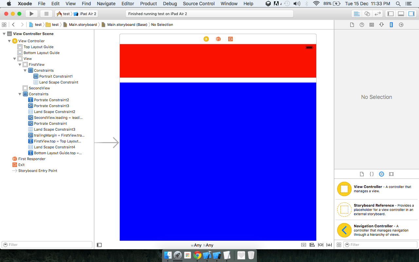Open the Debug menu
This screenshot has height=262, width=419.
170,4
